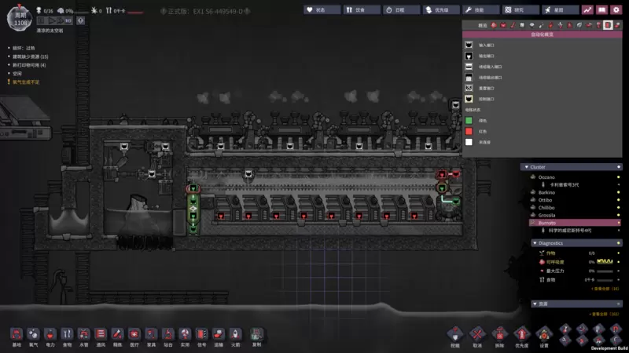629x353 pixels.
Task: Click the 可呼吸度 diagnostics row
Action: (579, 262)
